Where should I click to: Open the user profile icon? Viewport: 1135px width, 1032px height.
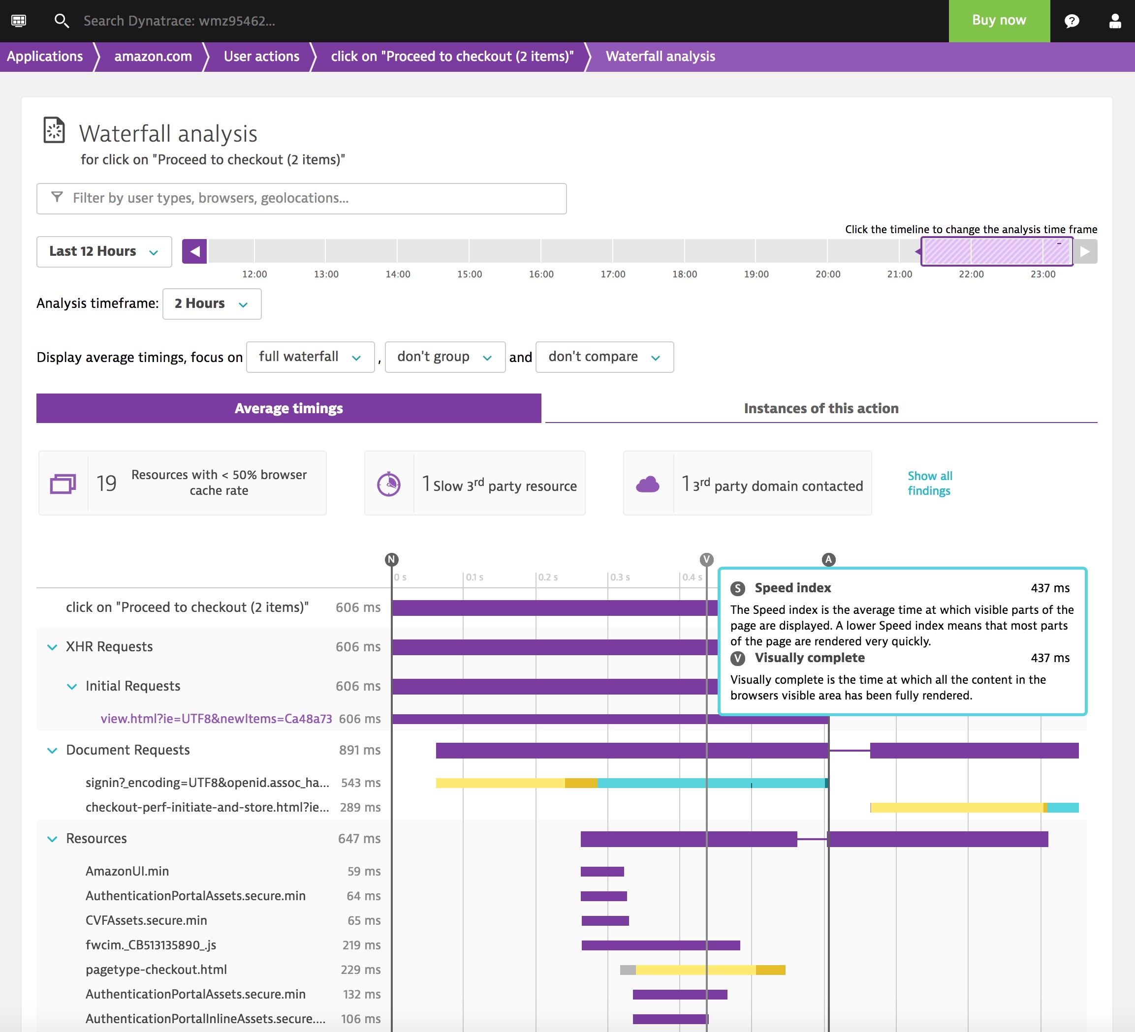[x=1114, y=21]
